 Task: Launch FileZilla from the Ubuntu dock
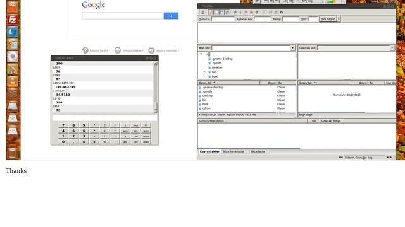13,20
